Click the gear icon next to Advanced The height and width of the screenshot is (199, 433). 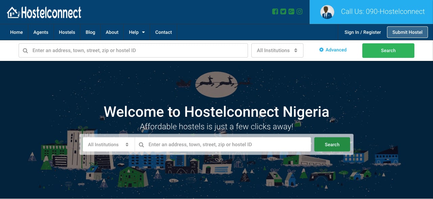pyautogui.click(x=321, y=50)
